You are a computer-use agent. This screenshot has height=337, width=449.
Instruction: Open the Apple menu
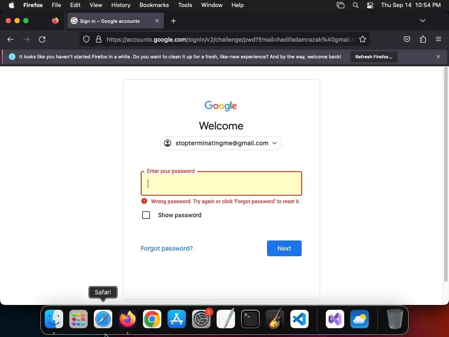(11, 5)
